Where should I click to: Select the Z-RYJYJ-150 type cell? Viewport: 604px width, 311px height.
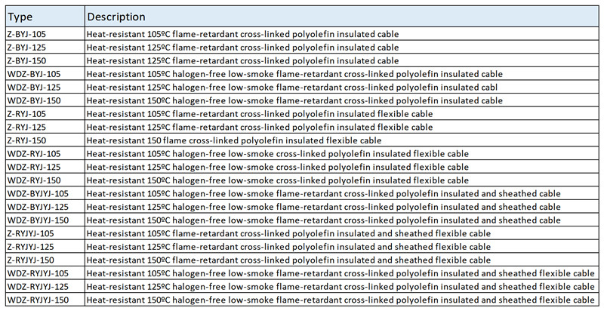[32, 260]
